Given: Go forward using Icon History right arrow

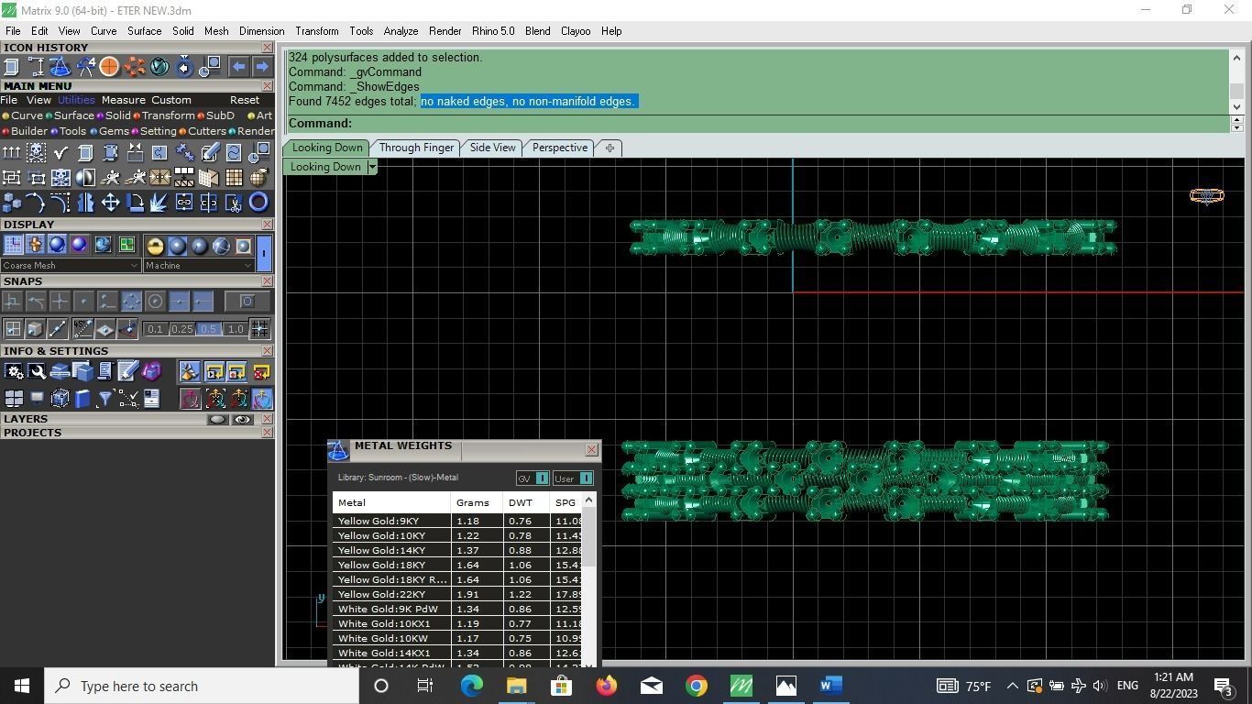Looking at the screenshot, I should 262,66.
